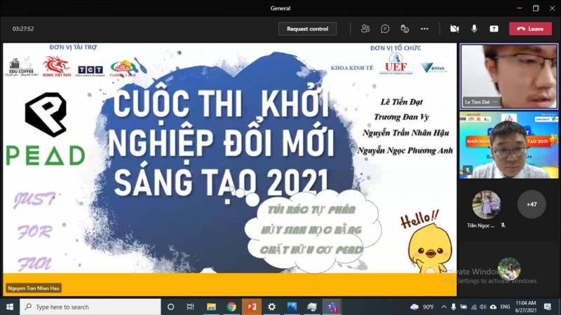Open the Windows Start menu
561x315 pixels.
coord(10,307)
